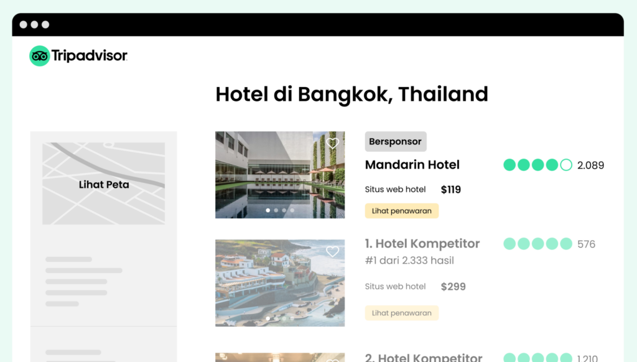Select first carousel dot on Mandarin Hotel photo
This screenshot has width=637, height=362.
pyautogui.click(x=267, y=210)
